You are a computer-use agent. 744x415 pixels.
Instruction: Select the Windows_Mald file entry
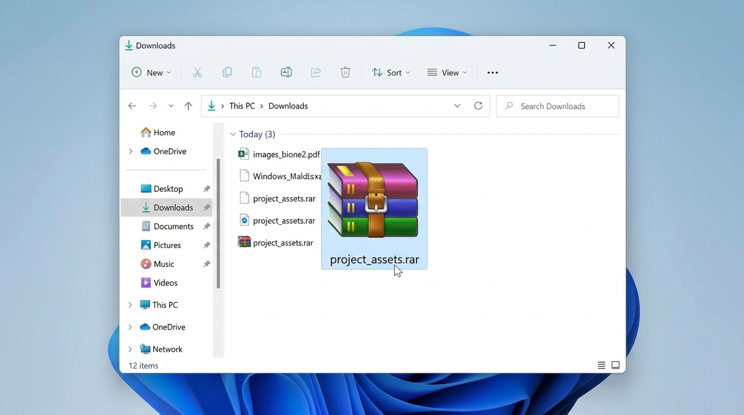[280, 176]
